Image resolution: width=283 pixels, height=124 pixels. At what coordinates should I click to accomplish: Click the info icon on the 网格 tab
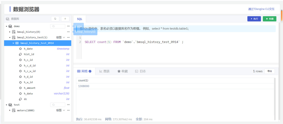90,71
